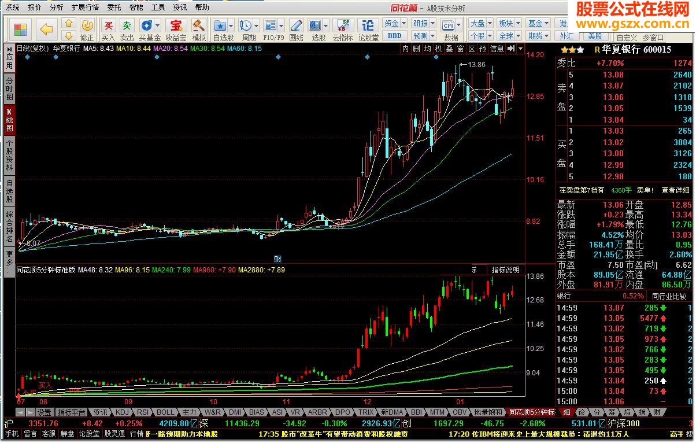Click the three-star rating beside 华夏银行
Screen dimensions: 696x443
tap(572, 50)
